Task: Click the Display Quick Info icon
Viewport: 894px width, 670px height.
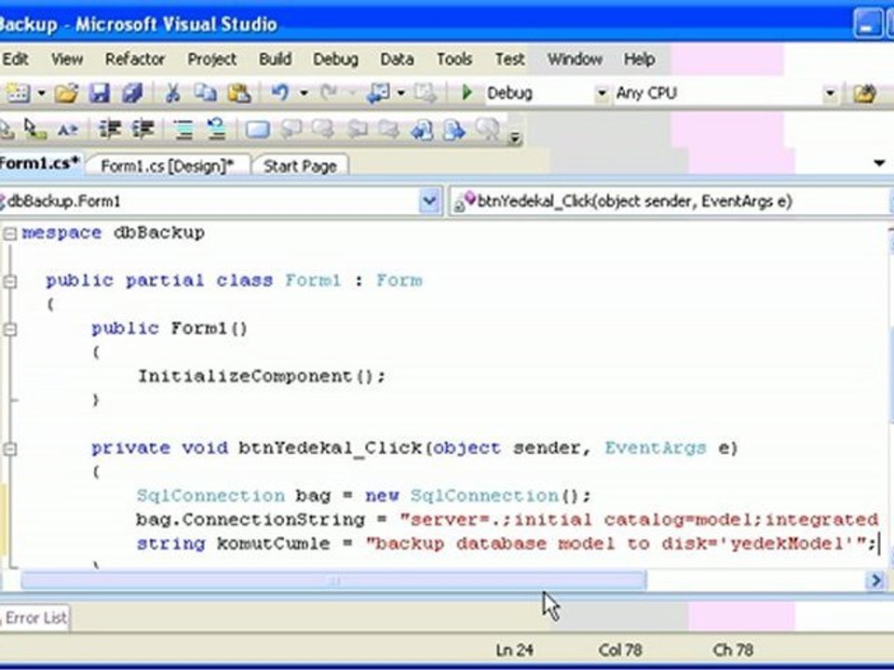Action: [x=35, y=130]
